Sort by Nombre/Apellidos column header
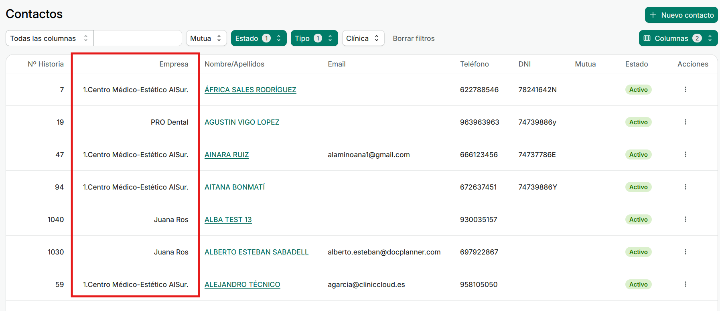This screenshot has height=311, width=720. click(x=234, y=64)
